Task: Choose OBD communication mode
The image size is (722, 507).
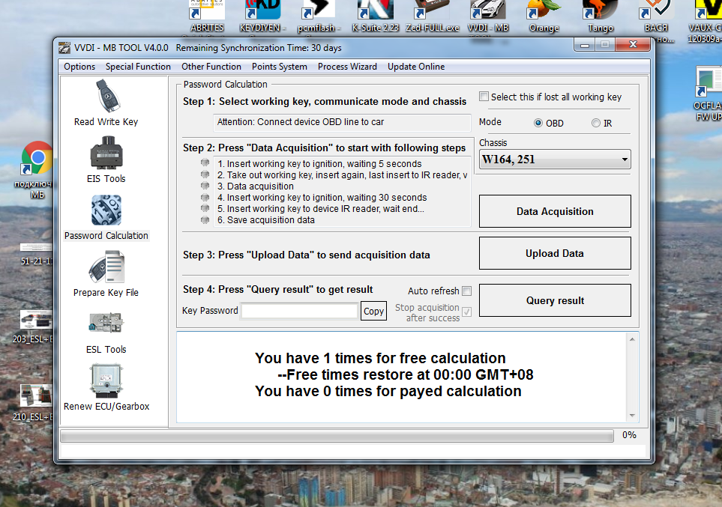Action: click(x=538, y=123)
